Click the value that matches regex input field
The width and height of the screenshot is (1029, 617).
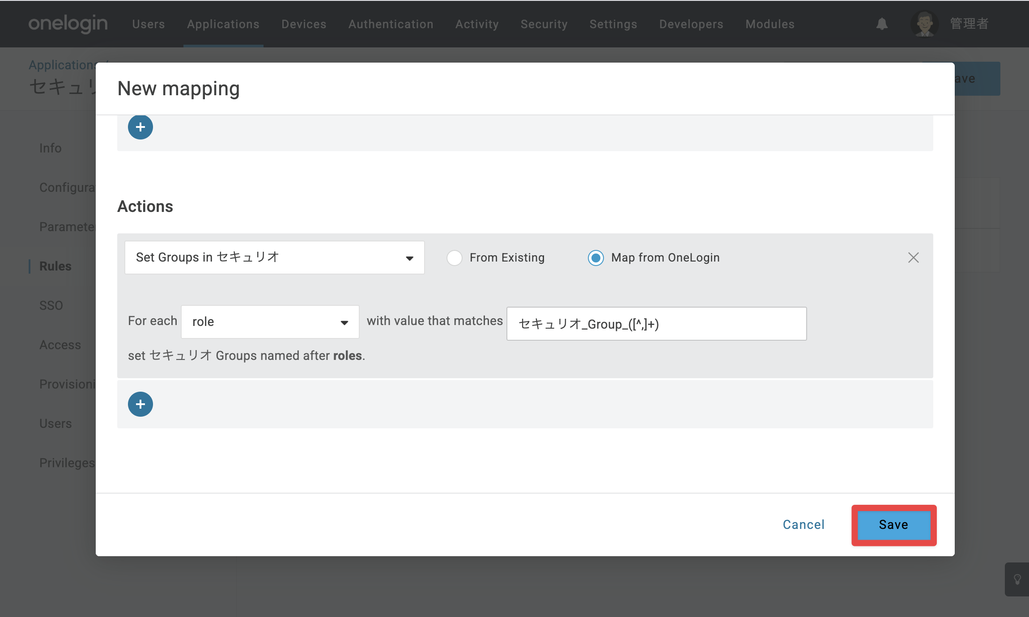tap(656, 324)
